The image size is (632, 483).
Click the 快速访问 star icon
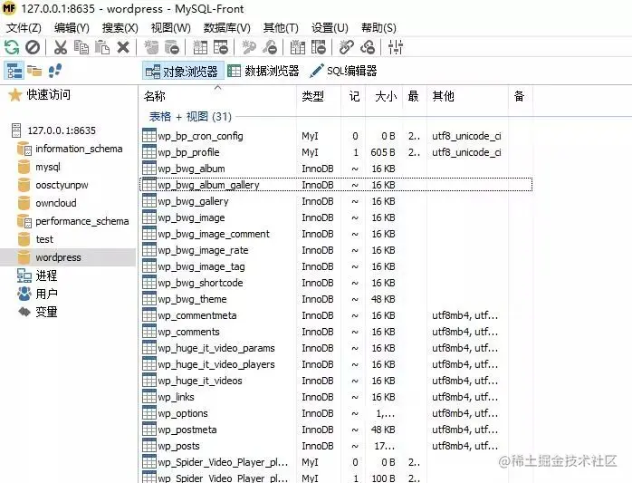point(15,95)
